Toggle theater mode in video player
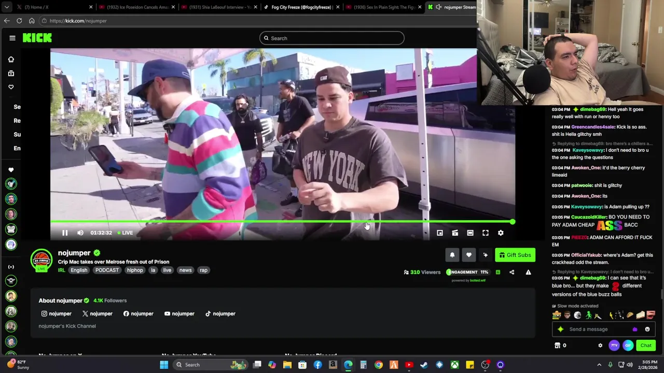The width and height of the screenshot is (664, 373). pos(470,233)
